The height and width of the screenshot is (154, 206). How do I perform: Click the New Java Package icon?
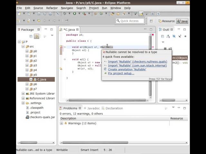click(96, 13)
